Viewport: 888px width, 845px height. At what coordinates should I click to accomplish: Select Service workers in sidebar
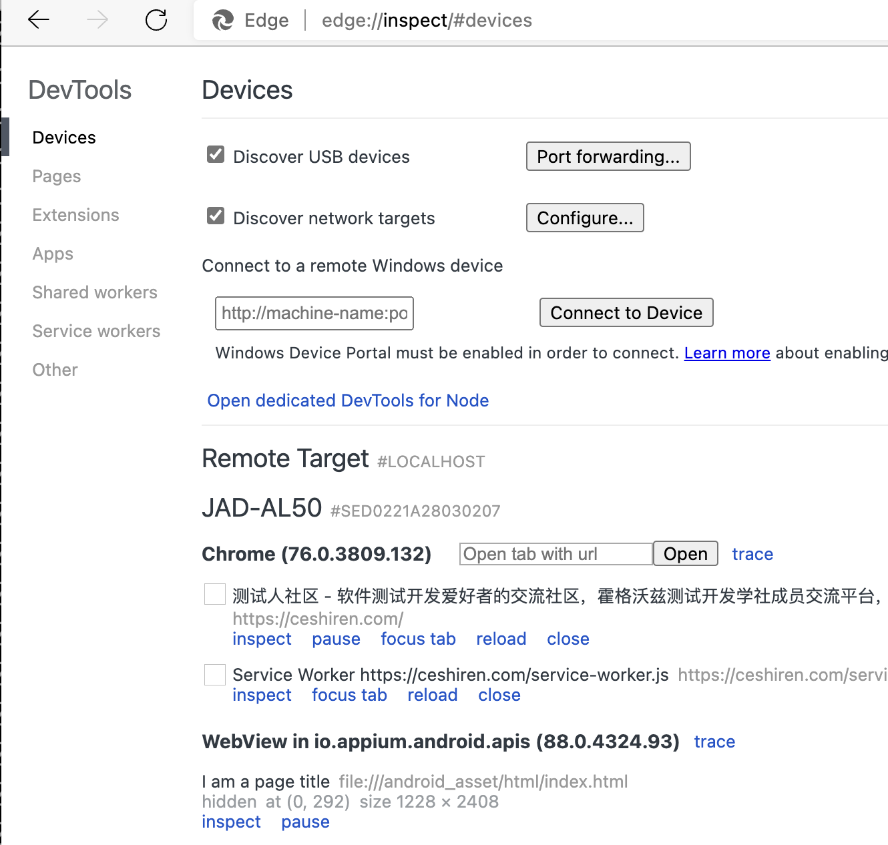[x=96, y=331]
